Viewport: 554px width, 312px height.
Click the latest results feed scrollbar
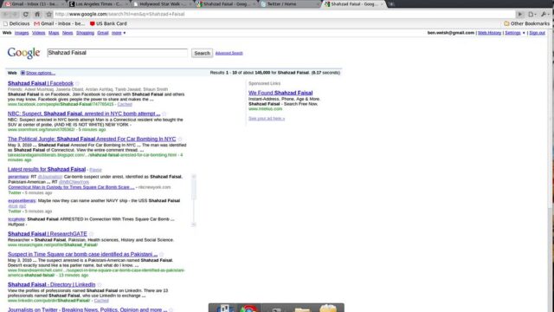[194, 200]
